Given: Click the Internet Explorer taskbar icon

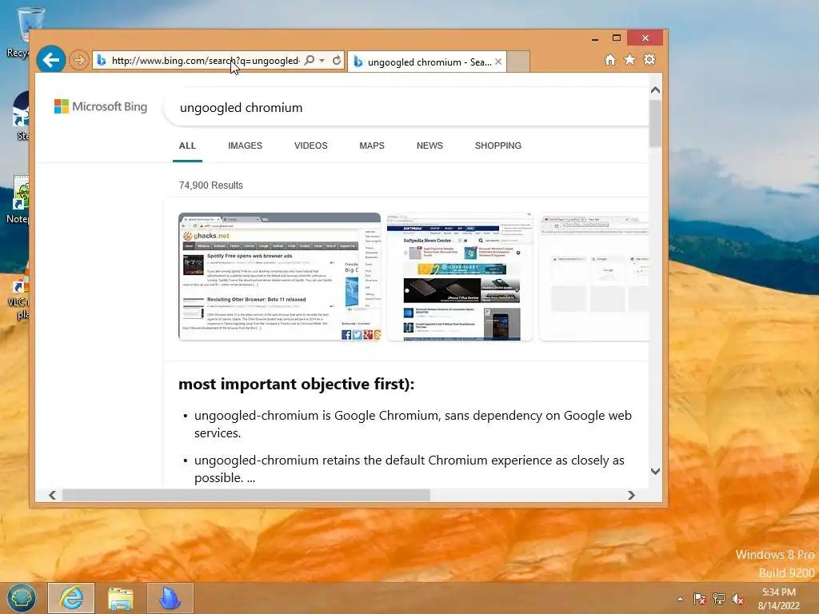Looking at the screenshot, I should tap(71, 598).
